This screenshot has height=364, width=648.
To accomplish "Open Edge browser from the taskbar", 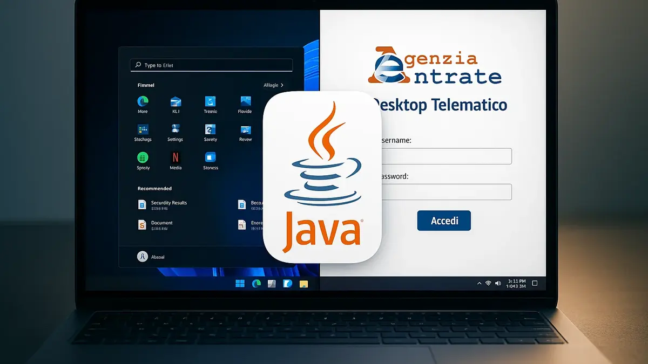I will click(256, 283).
